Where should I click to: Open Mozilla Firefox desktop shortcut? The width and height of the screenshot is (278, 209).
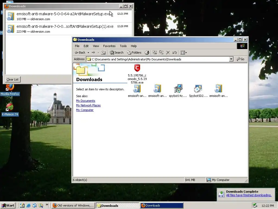click(x=10, y=90)
